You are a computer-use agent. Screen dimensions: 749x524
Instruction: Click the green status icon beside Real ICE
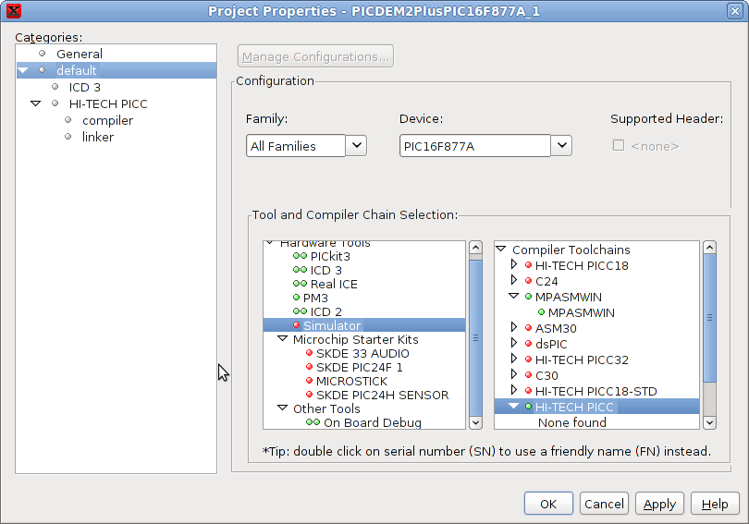click(300, 284)
